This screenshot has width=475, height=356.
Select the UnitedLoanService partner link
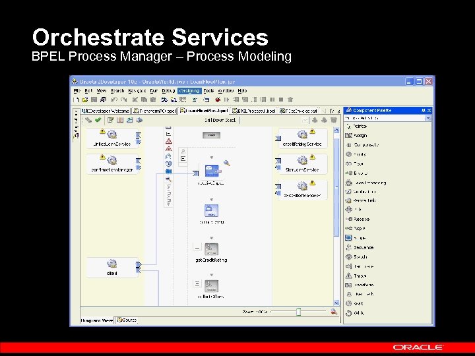click(113, 138)
